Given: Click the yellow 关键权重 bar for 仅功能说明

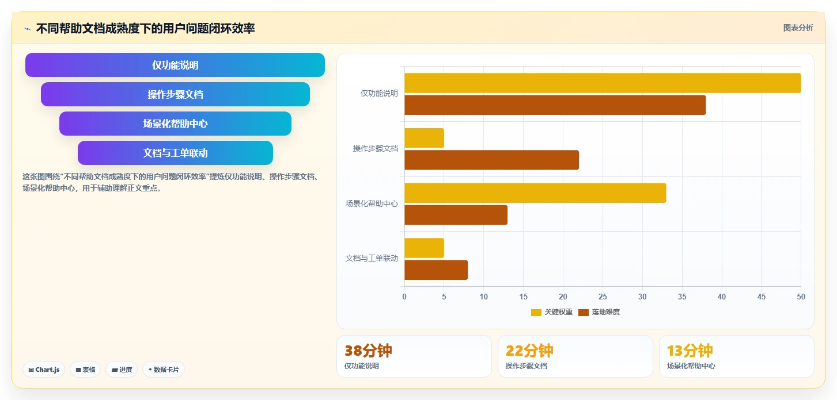Looking at the screenshot, I should 603,83.
